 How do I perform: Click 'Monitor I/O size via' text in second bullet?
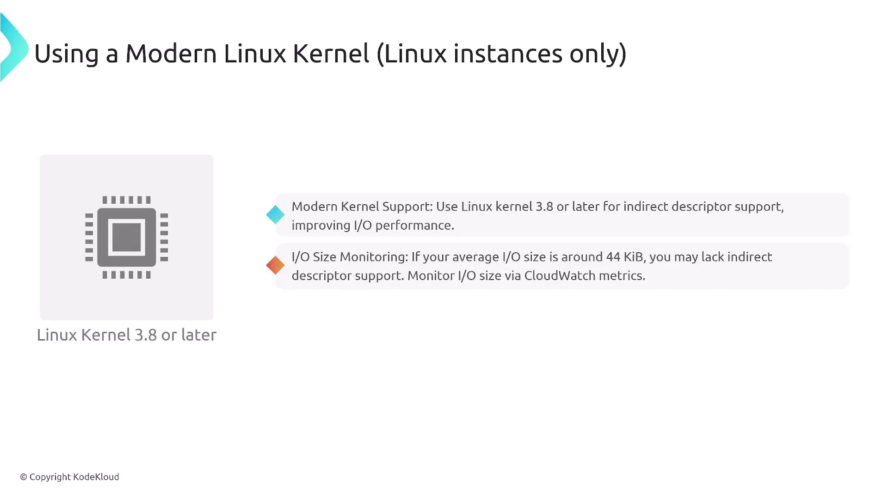pos(464,276)
